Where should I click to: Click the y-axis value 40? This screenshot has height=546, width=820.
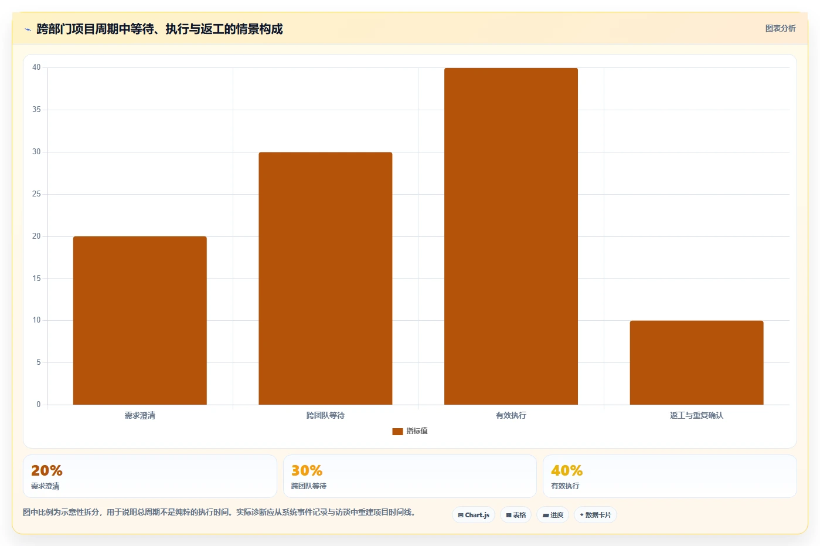[x=36, y=67]
